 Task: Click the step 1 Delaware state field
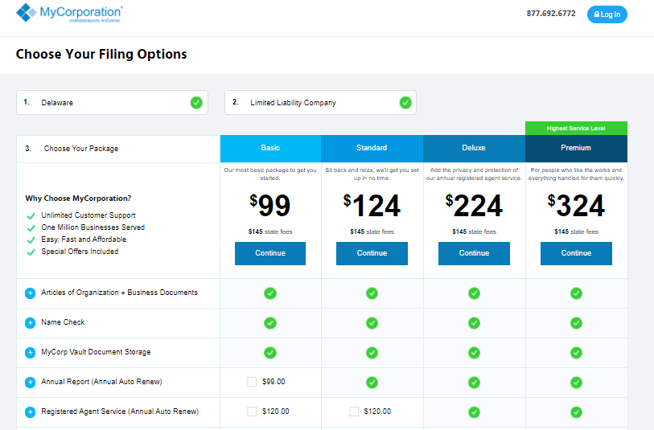click(x=112, y=103)
